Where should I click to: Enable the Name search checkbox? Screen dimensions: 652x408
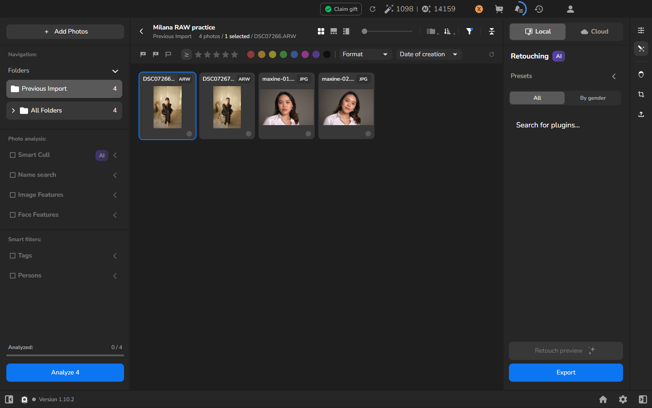[13, 175]
